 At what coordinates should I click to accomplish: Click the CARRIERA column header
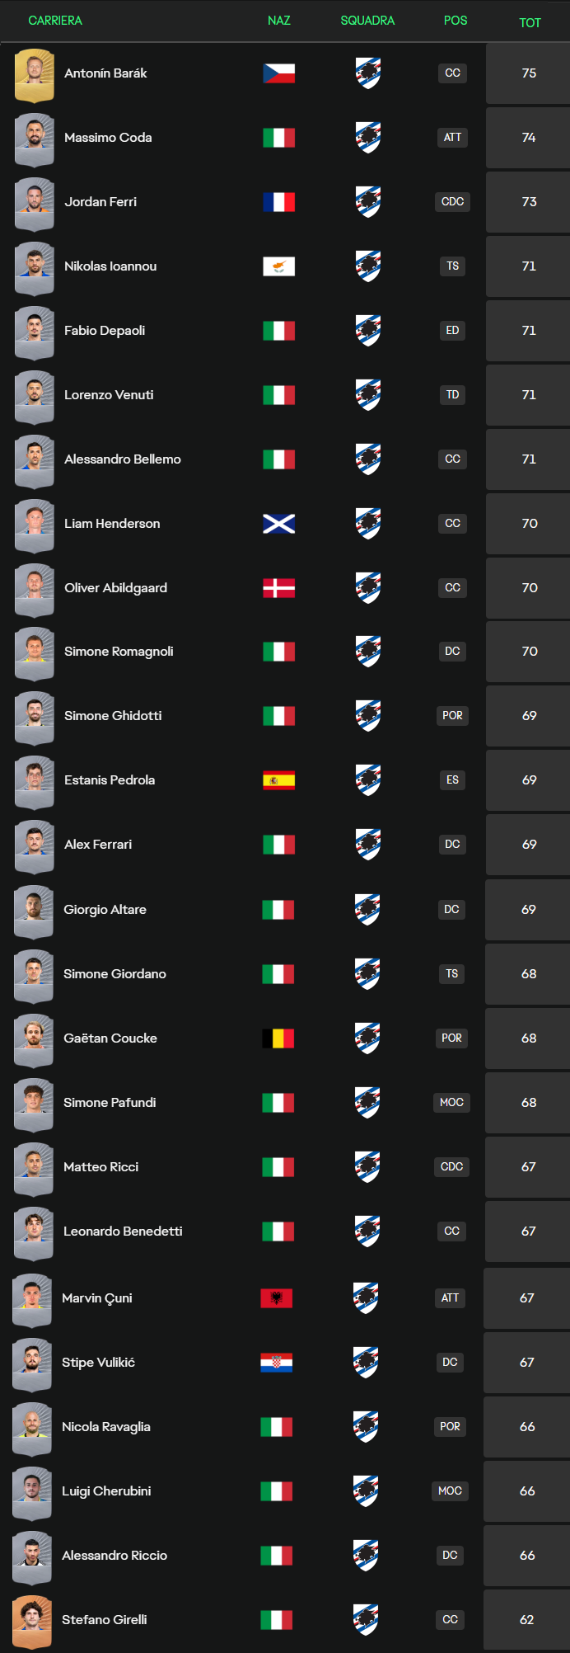(x=55, y=21)
